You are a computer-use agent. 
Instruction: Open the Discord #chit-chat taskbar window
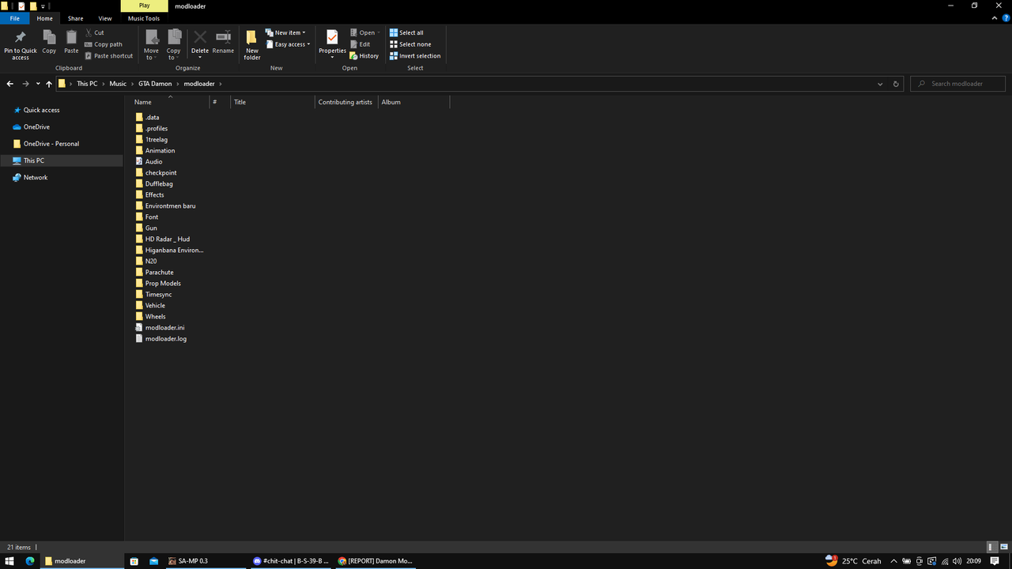(290, 561)
